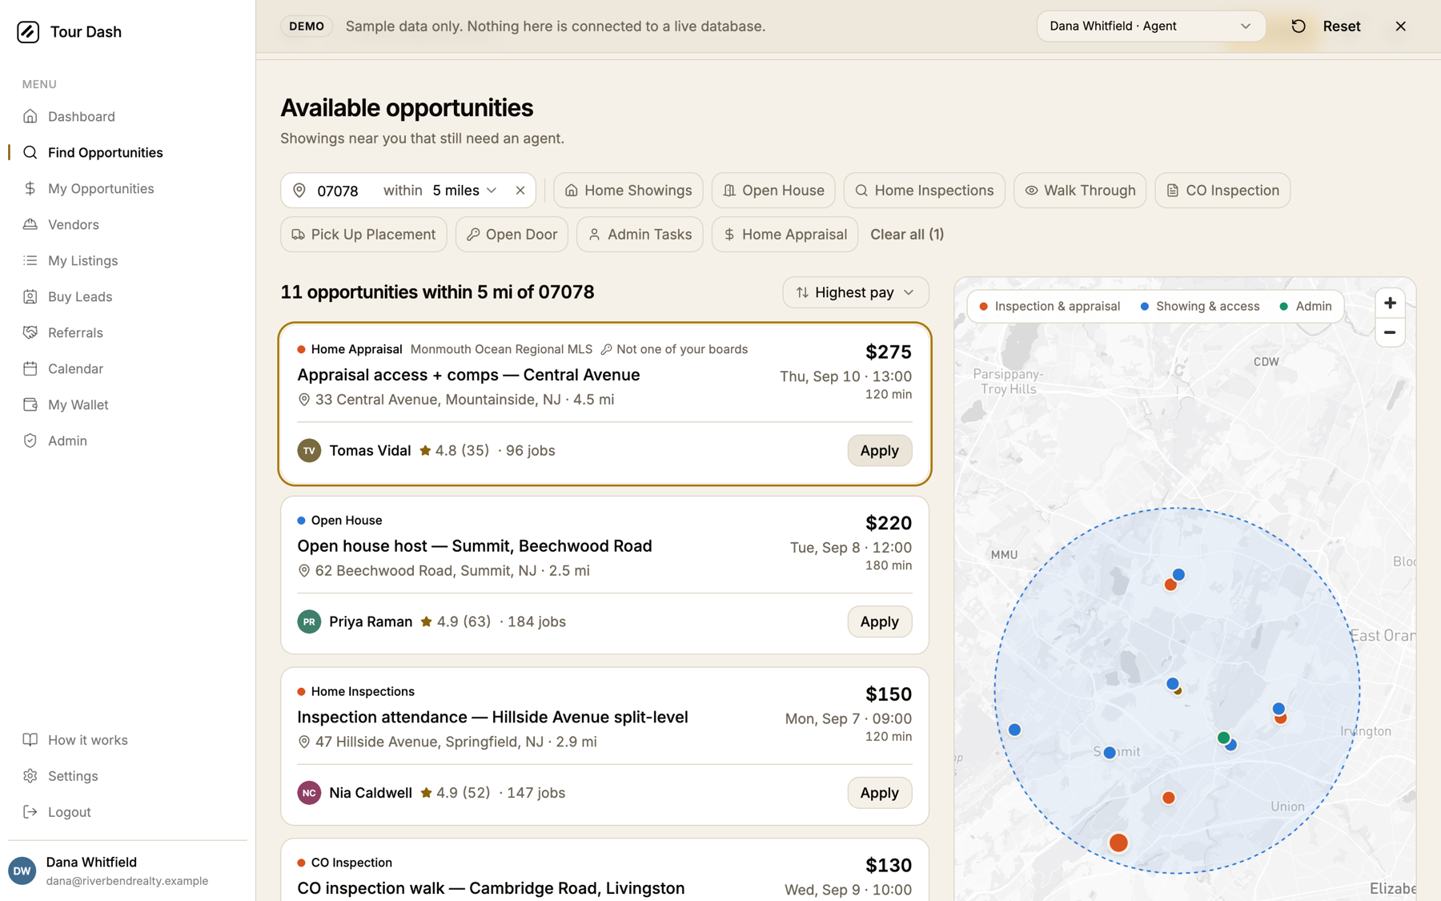The image size is (1441, 901).
Task: Toggle the Open Door filter chip
Action: pos(512,235)
